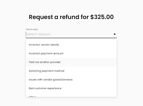Click the underline beneath Select reason field

tap(71, 38)
